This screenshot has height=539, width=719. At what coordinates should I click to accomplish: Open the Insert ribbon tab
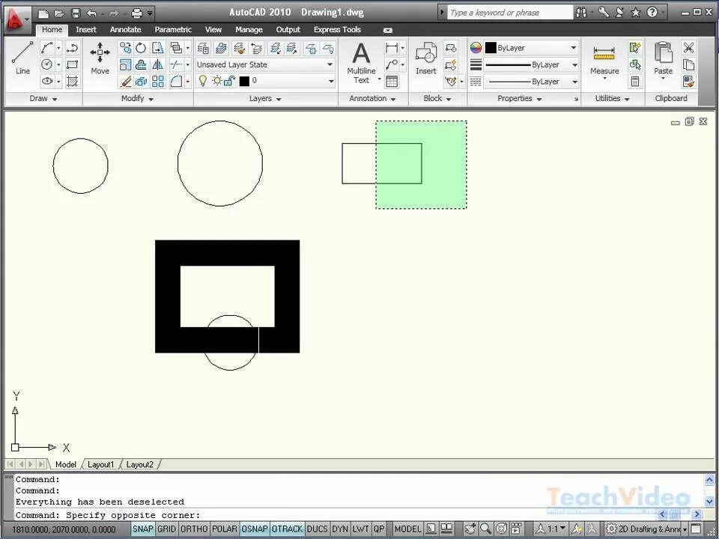click(x=85, y=30)
